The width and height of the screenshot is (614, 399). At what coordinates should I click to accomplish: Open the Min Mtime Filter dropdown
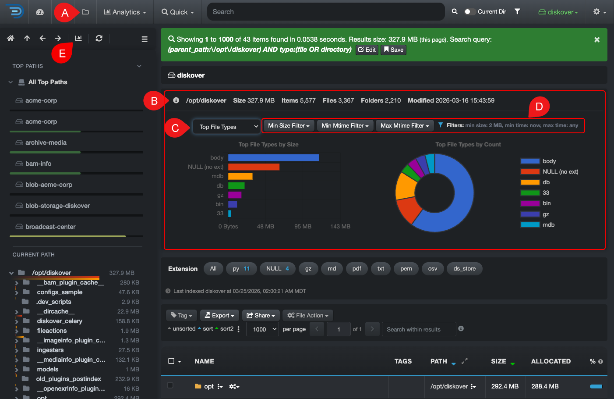coord(345,125)
